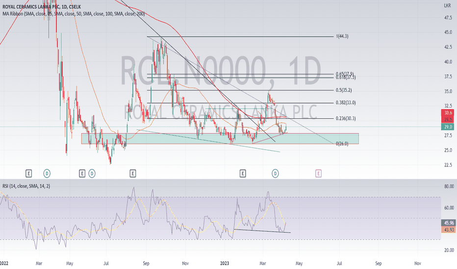
Task: Click the 40.0 price axis label
Action: (448, 62)
